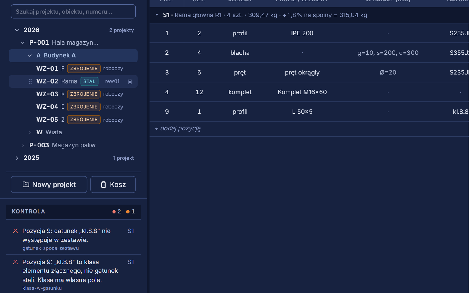Click the pręt okrągły cell
The width and height of the screenshot is (469, 293).
(302, 72)
